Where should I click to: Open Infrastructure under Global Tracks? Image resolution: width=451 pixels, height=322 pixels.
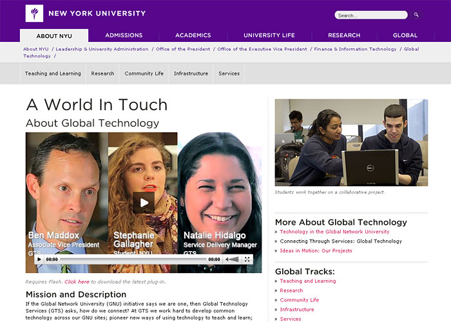pyautogui.click(x=297, y=309)
